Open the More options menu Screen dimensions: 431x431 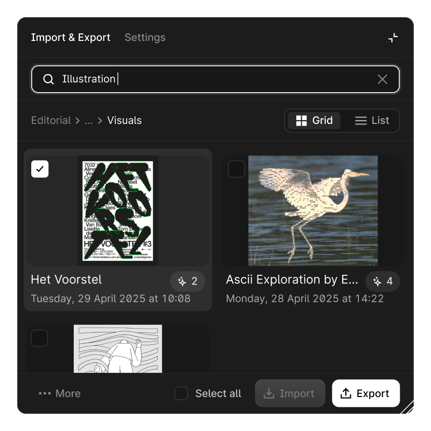coord(60,393)
